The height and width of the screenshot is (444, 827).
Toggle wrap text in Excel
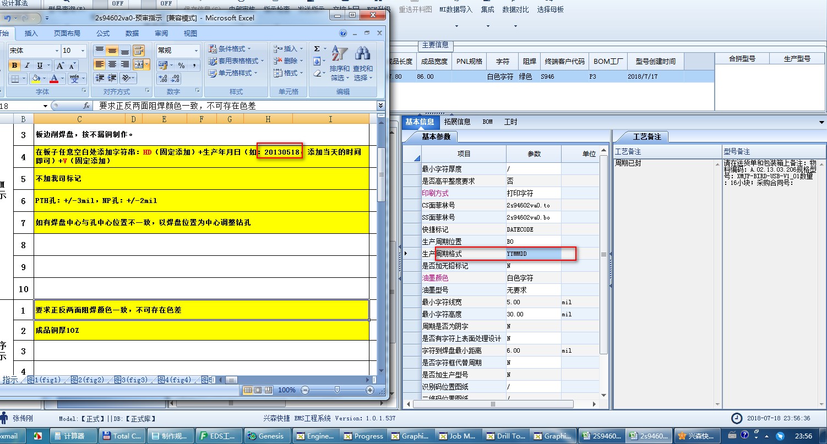139,51
